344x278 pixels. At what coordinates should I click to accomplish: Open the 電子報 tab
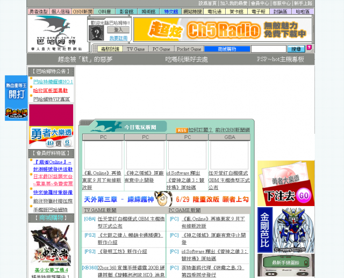[259, 12]
